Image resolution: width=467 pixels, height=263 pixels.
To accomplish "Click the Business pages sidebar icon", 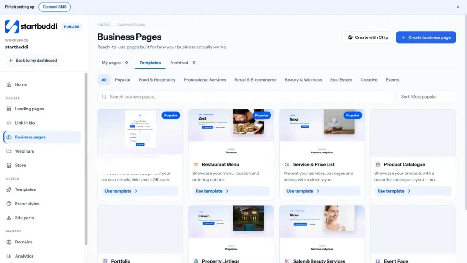I will [x=9, y=137].
